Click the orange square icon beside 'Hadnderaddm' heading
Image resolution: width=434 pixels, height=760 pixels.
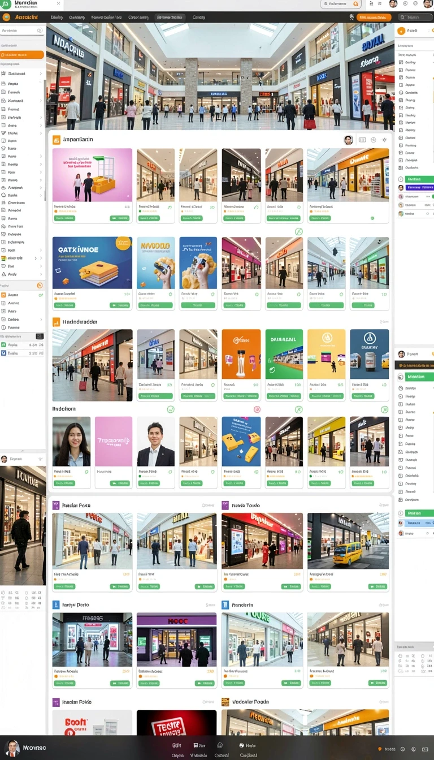coord(56,322)
